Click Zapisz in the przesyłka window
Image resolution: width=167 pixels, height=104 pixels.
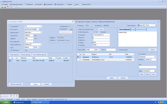tap(35, 84)
